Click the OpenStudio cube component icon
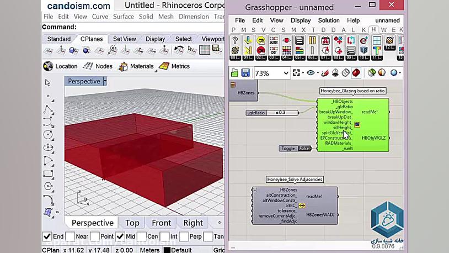The image size is (449, 253). point(364,50)
